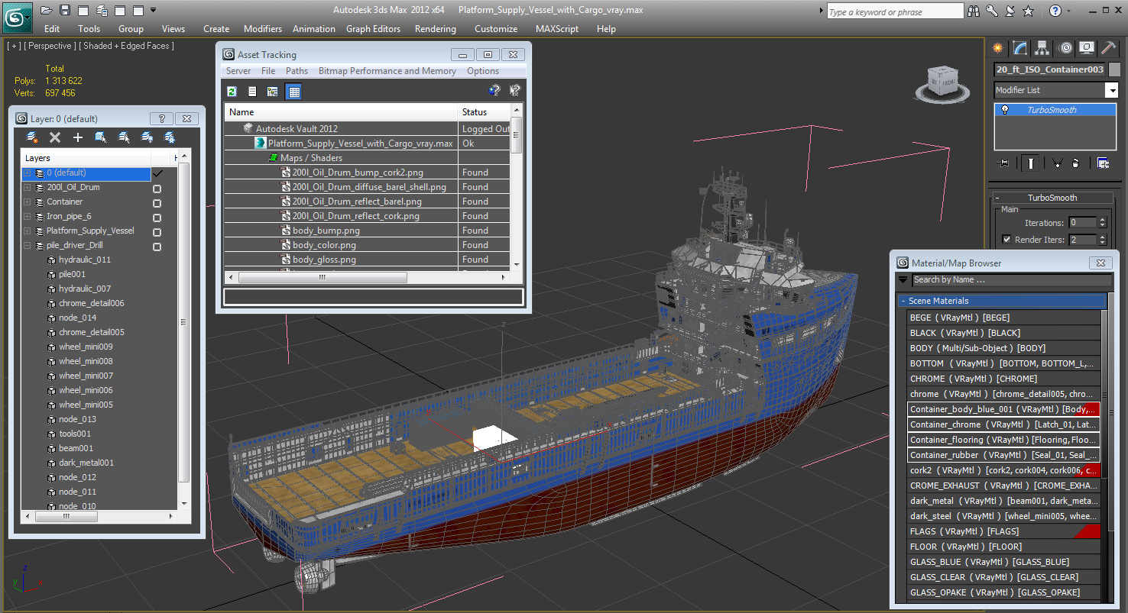This screenshot has height=613, width=1128.
Task: Toggle current-layer checkbox for Platform_Supply_Vessel layer
Action: [157, 232]
